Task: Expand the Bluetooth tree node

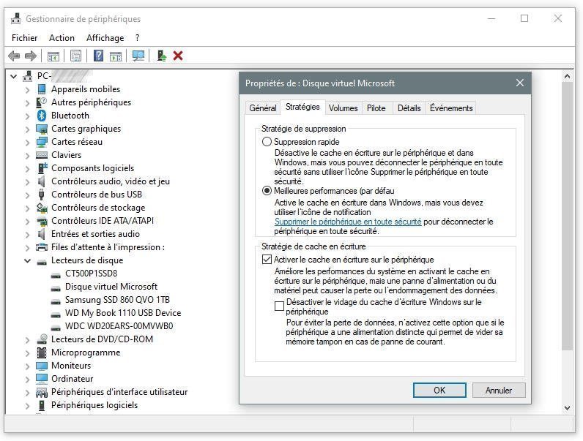Action: pos(28,116)
